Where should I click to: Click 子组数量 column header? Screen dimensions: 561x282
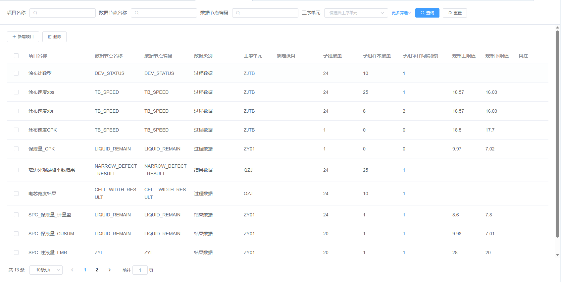pyautogui.click(x=332, y=56)
